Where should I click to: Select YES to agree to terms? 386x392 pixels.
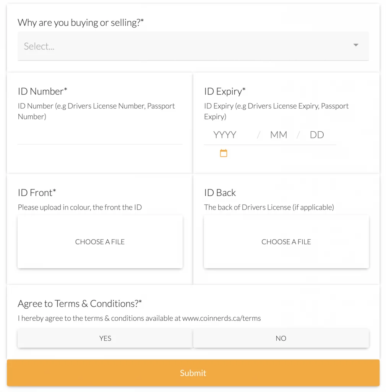point(105,338)
